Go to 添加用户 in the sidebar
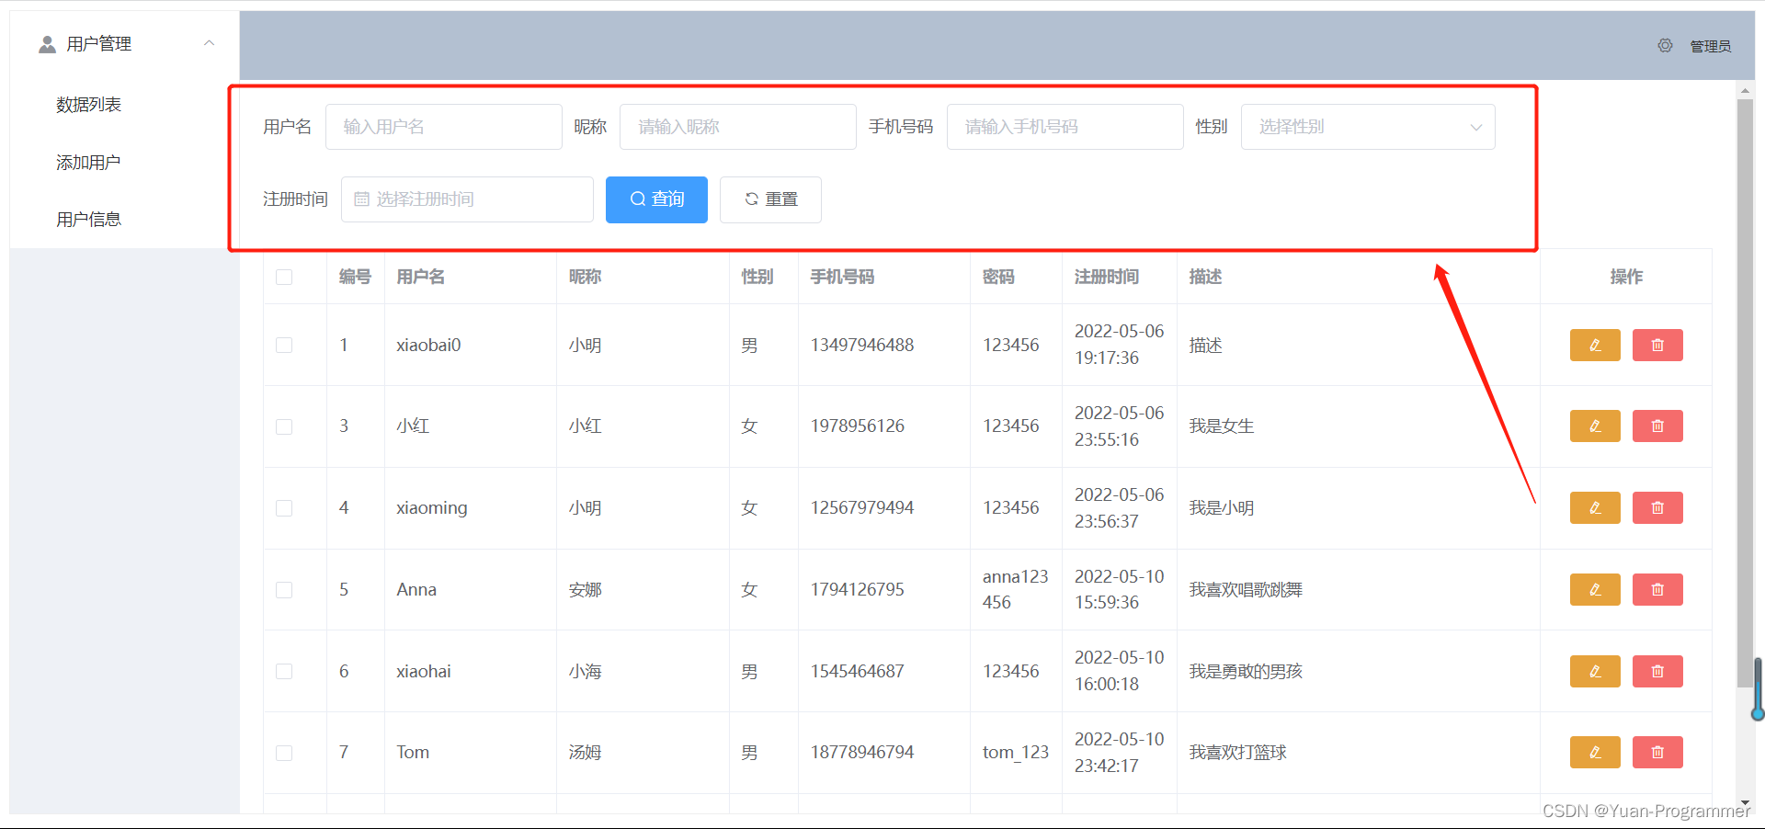1765x829 pixels. tap(89, 163)
